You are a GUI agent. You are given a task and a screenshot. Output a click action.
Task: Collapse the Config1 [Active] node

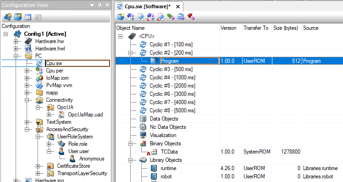6,34
